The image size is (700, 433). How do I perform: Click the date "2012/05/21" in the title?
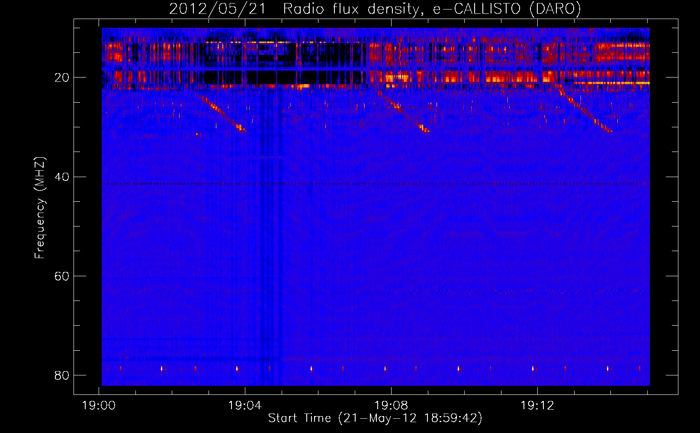point(218,9)
